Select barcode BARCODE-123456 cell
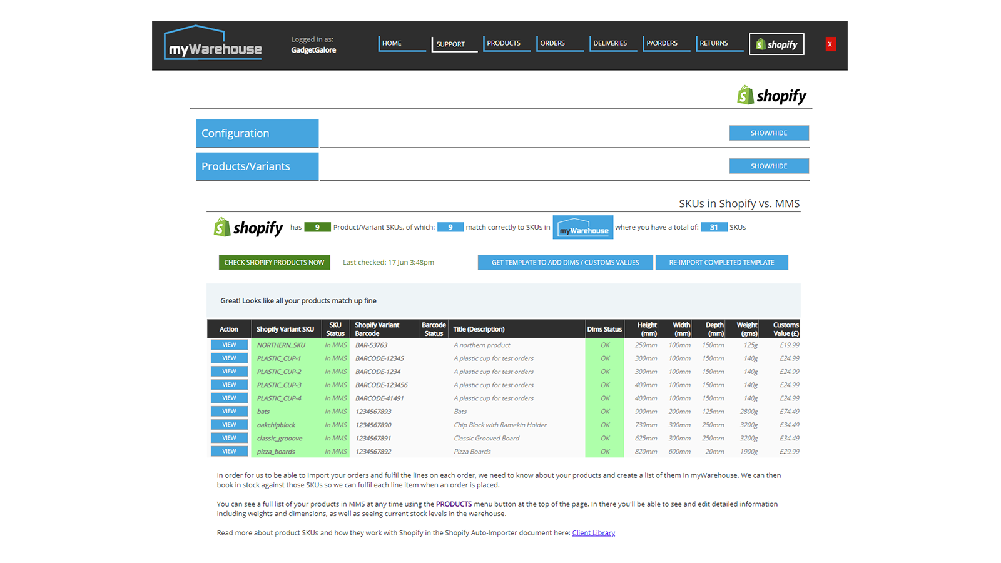 tap(382, 385)
